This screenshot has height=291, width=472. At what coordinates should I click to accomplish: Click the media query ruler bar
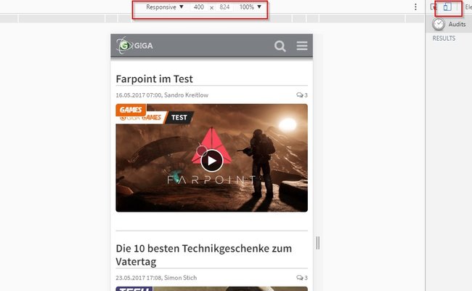point(212,18)
